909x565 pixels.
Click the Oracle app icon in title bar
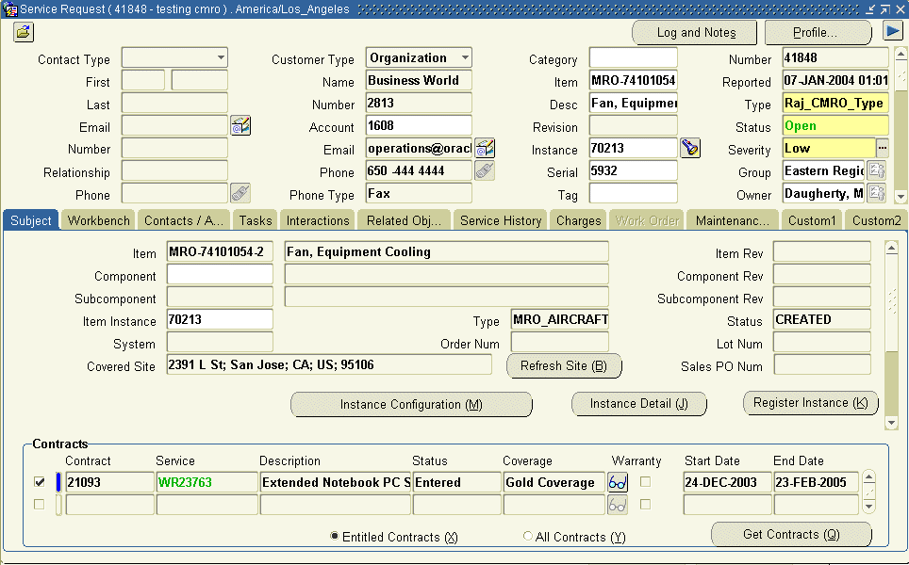[9, 9]
